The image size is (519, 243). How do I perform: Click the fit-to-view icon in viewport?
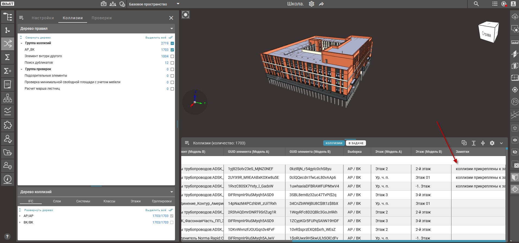[186, 15]
